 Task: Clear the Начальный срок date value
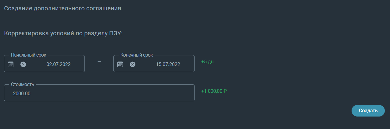23,64
